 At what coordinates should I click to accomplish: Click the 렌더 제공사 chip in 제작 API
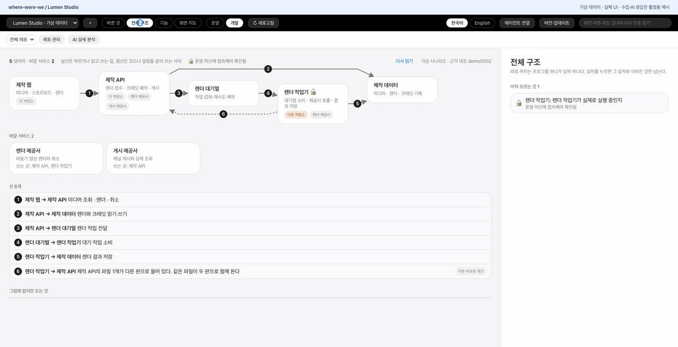[x=139, y=96]
